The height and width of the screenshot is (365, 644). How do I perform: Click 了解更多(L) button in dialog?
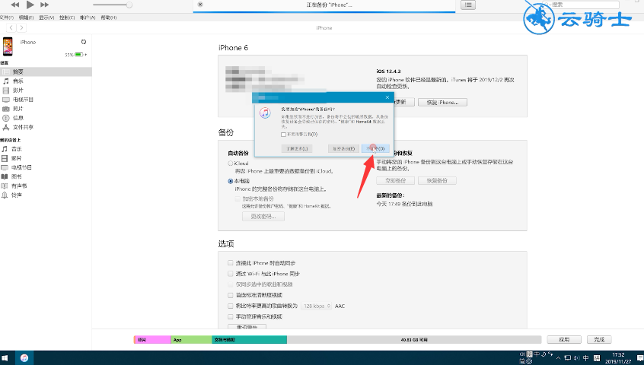pyautogui.click(x=297, y=148)
